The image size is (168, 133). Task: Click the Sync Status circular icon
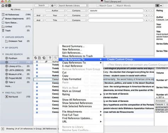point(3,23)
